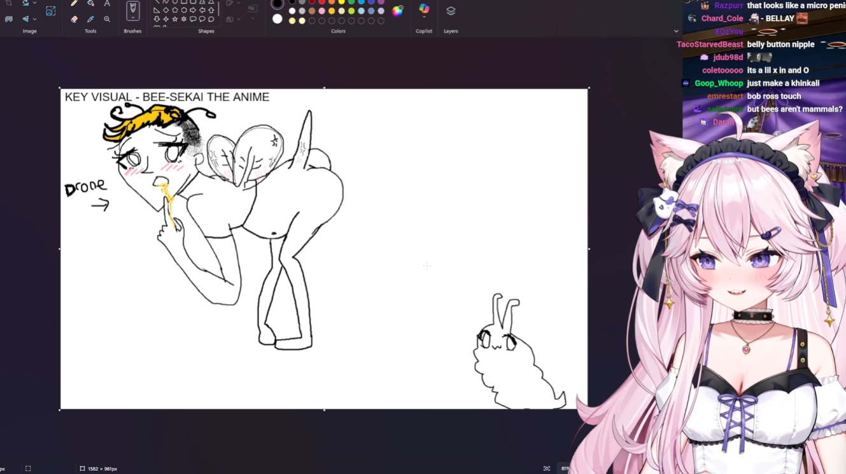Pick the diamond shape

click(166, 10)
